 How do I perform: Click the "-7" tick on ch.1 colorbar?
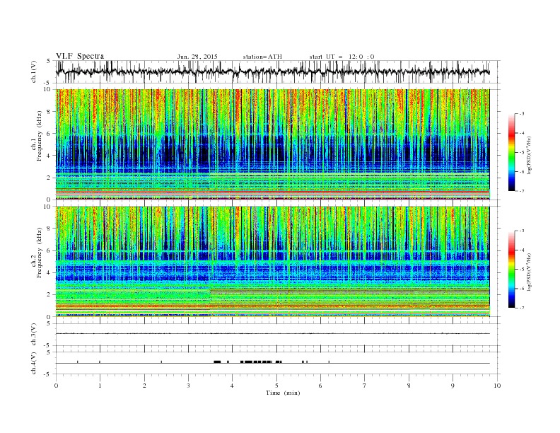click(521, 191)
